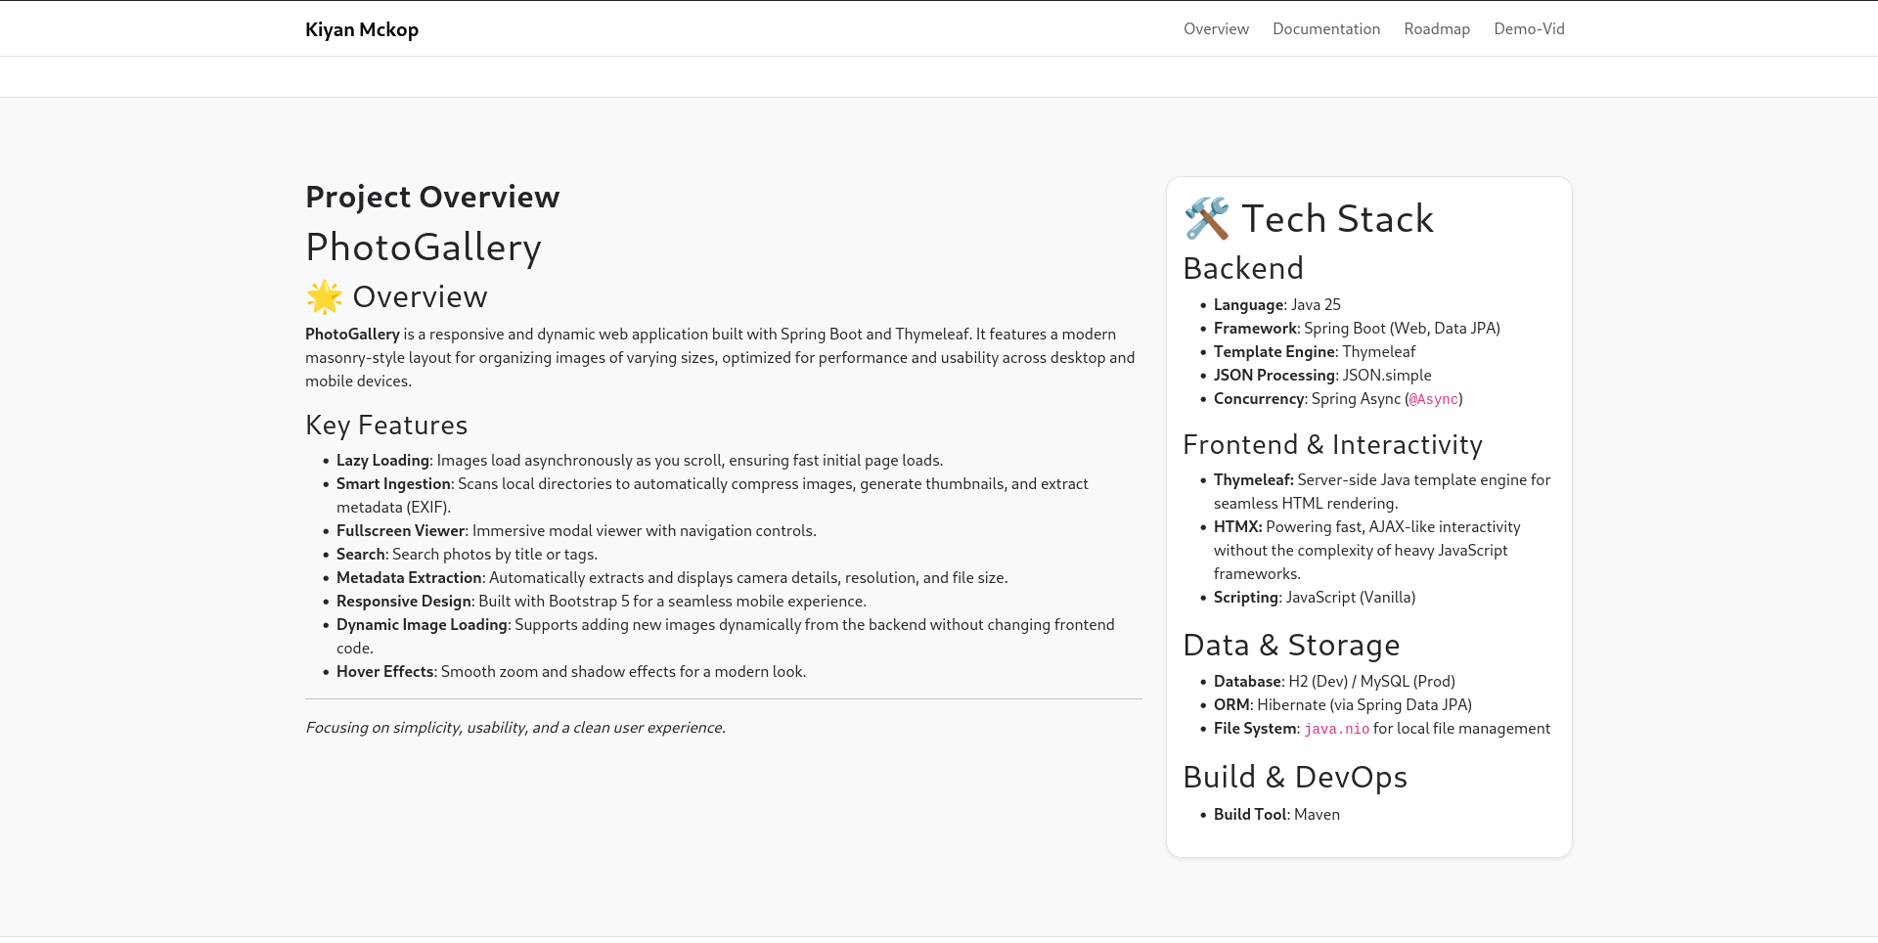This screenshot has width=1878, height=943.
Task: Go to the Roadmap page
Action: click(x=1436, y=29)
